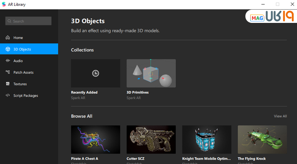Screen dimensions: 297x164
Task: Click the 3D Objects cube icon
Action: 8,49
